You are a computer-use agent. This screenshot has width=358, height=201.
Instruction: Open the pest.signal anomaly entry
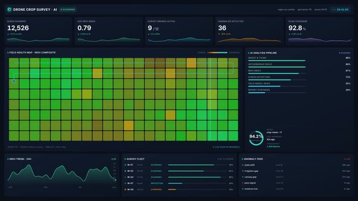click(296, 183)
